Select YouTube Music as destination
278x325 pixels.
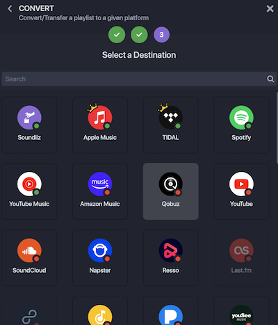(29, 191)
